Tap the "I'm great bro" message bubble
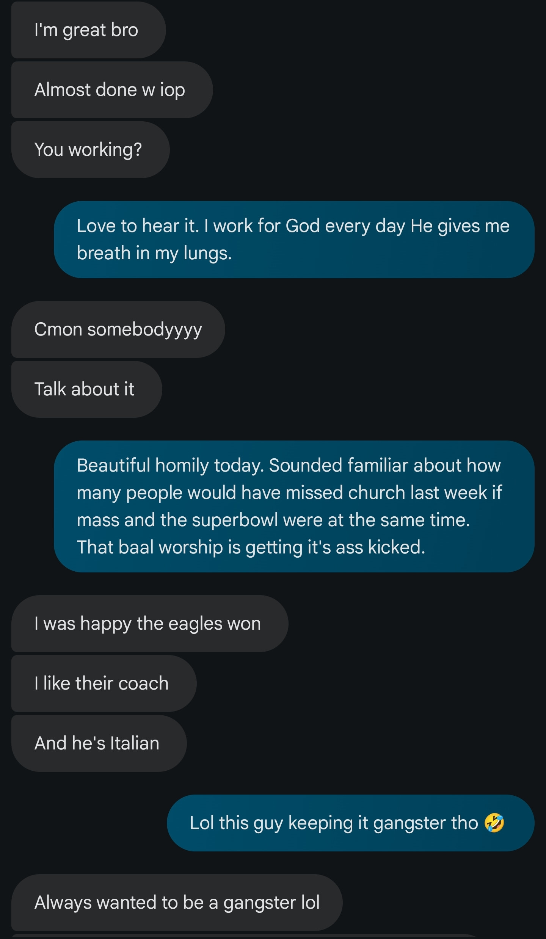The width and height of the screenshot is (546, 939). [x=88, y=30]
